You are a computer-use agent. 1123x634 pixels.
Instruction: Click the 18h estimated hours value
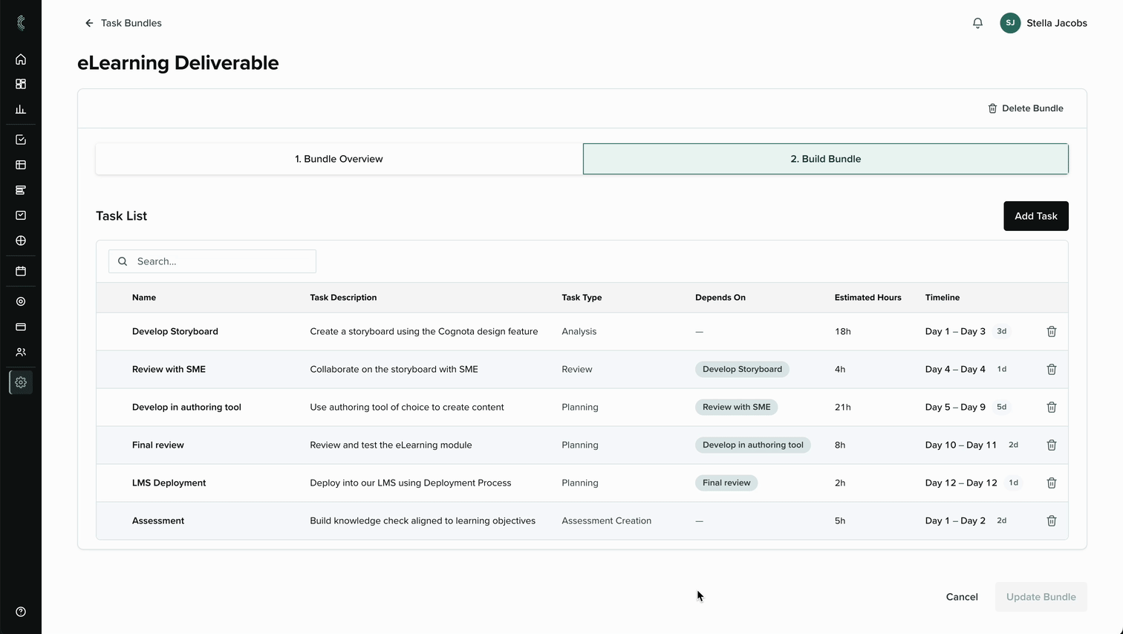point(843,331)
